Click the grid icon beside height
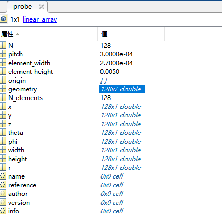Viewport: 222px width, 217px height. [x=3, y=159]
